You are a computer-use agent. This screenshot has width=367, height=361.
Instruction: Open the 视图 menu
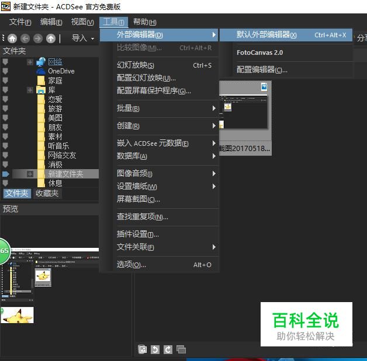pyautogui.click(x=82, y=22)
